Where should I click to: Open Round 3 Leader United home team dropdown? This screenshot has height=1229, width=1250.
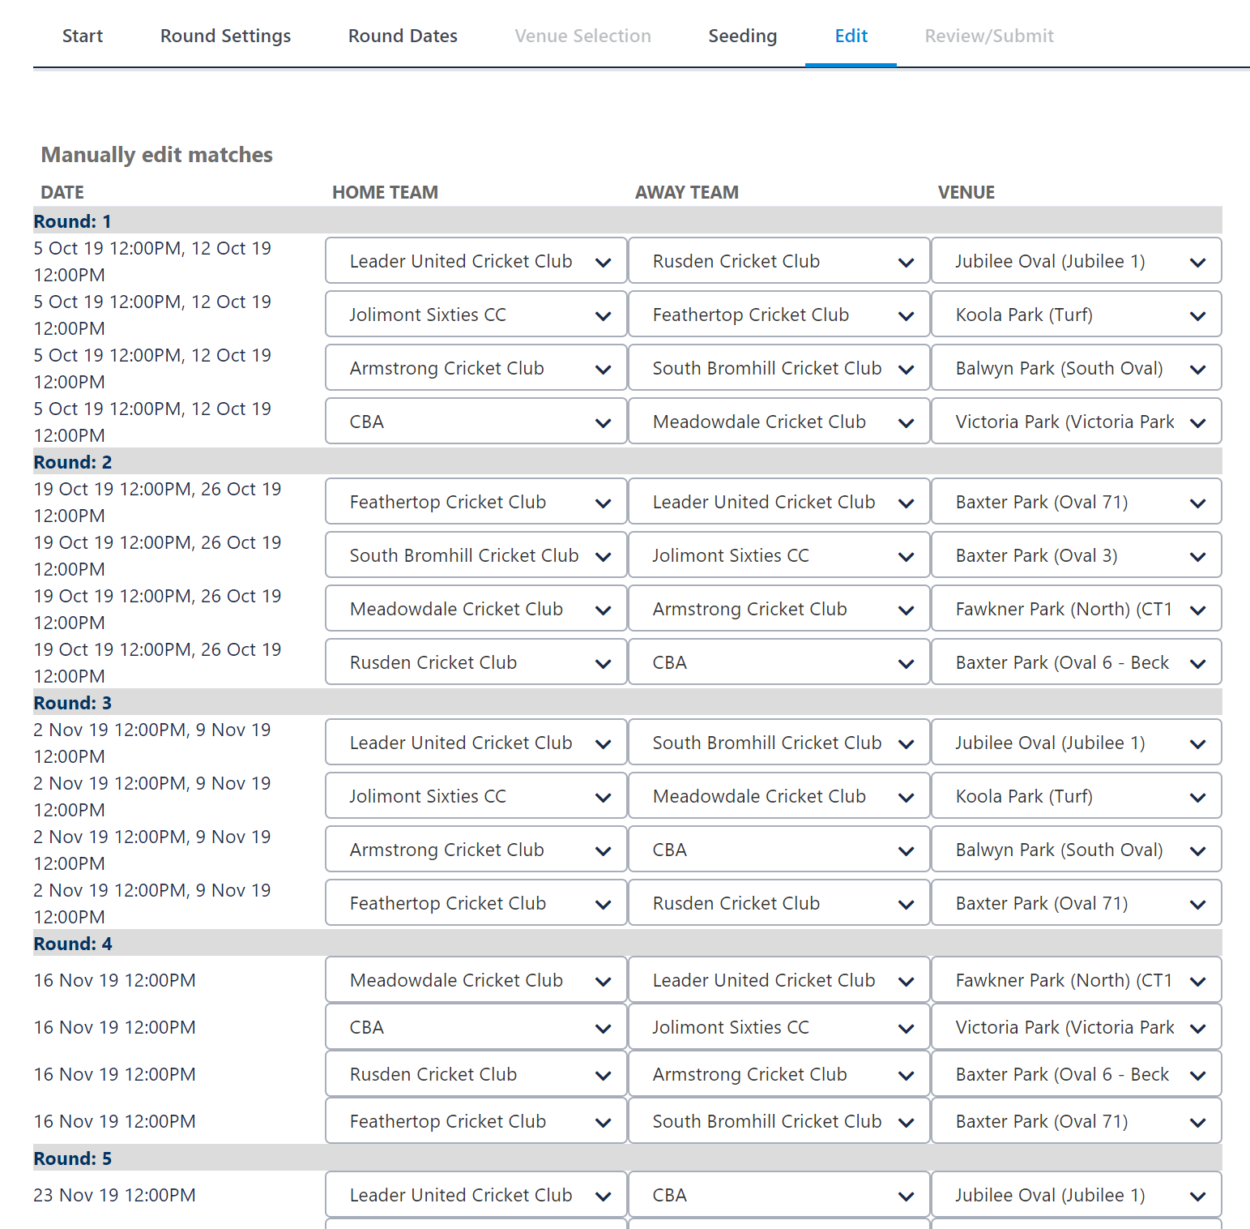click(x=476, y=742)
